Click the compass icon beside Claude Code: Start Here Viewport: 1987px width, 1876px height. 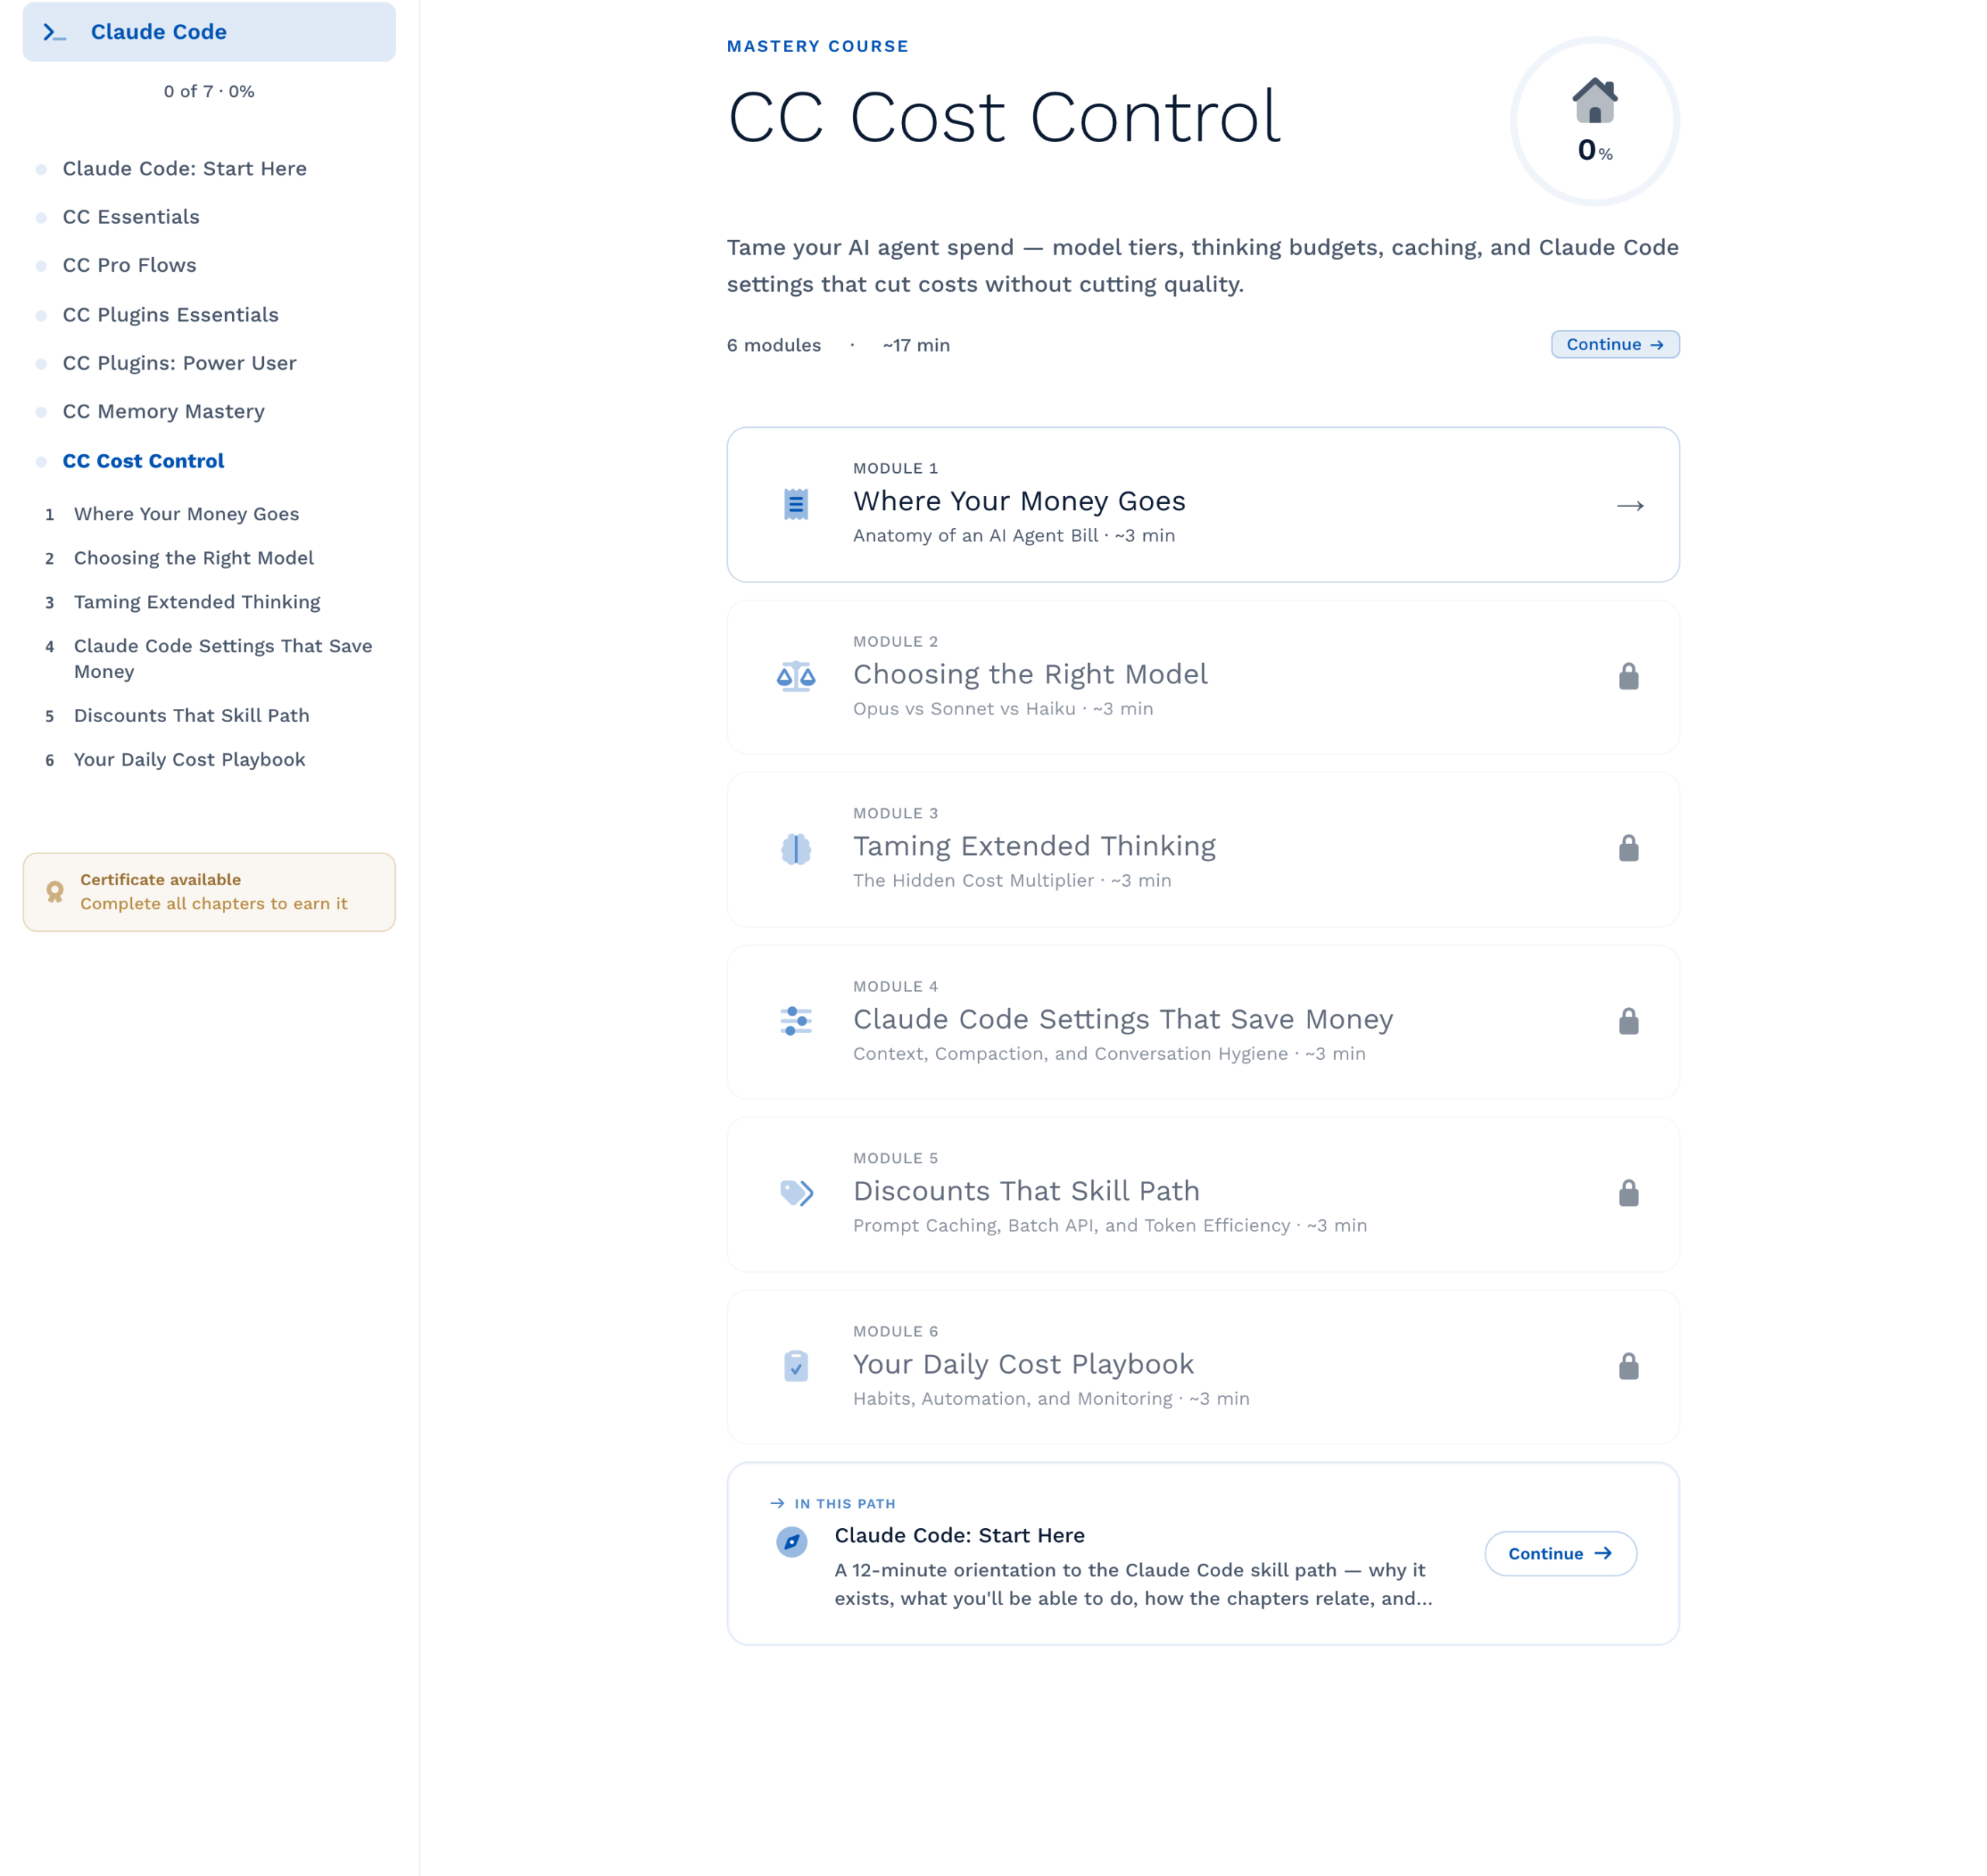pyautogui.click(x=792, y=1541)
